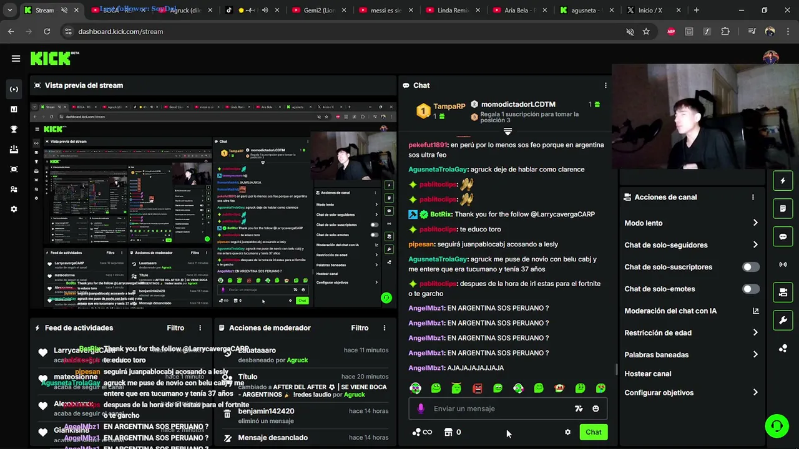Send message with the green Chat button
The height and width of the screenshot is (449, 799).
593,432
